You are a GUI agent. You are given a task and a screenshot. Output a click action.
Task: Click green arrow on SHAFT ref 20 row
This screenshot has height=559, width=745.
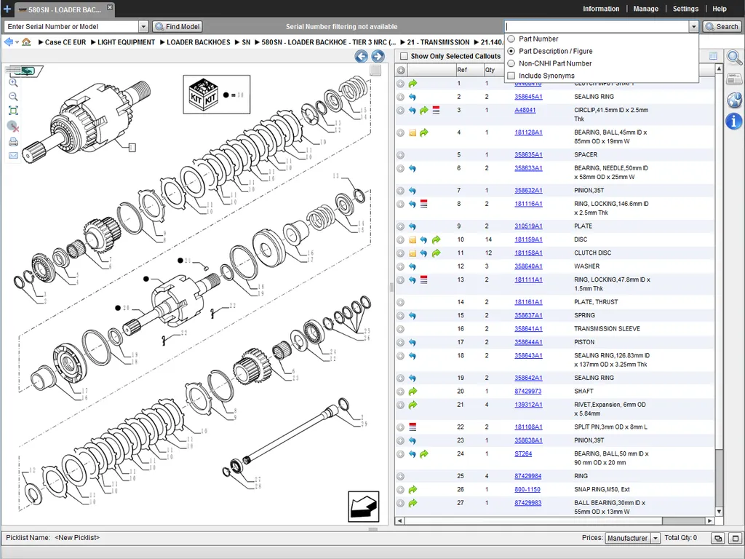tap(413, 392)
